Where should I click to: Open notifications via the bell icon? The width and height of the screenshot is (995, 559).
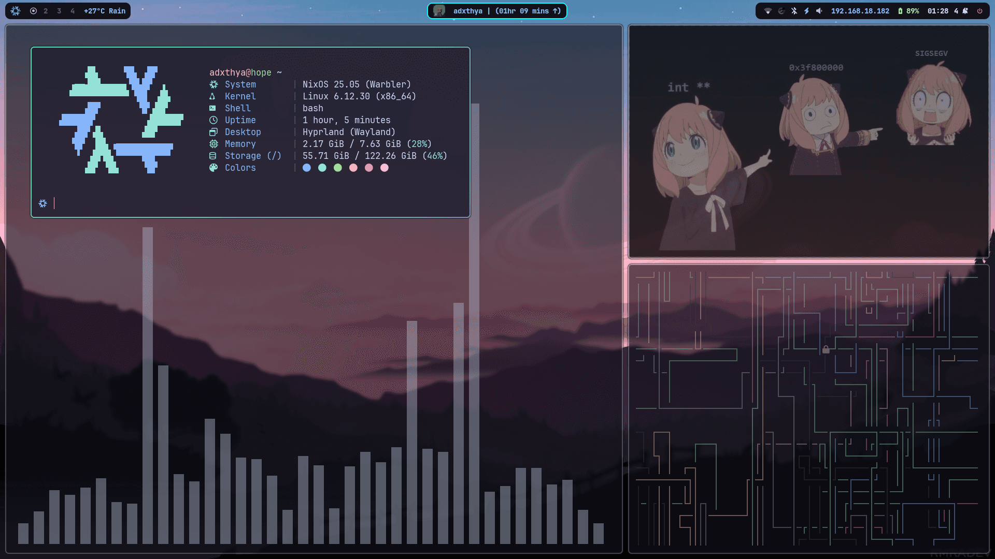pos(965,11)
